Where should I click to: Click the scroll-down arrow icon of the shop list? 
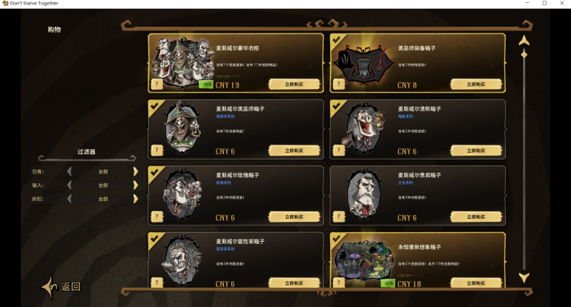[524, 277]
